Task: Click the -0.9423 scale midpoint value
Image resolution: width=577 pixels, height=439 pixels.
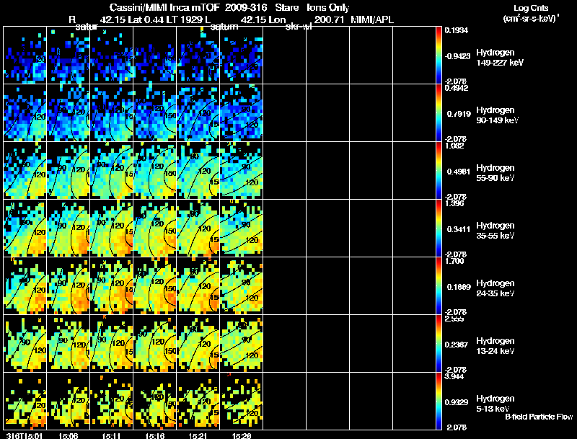Action: (457, 56)
